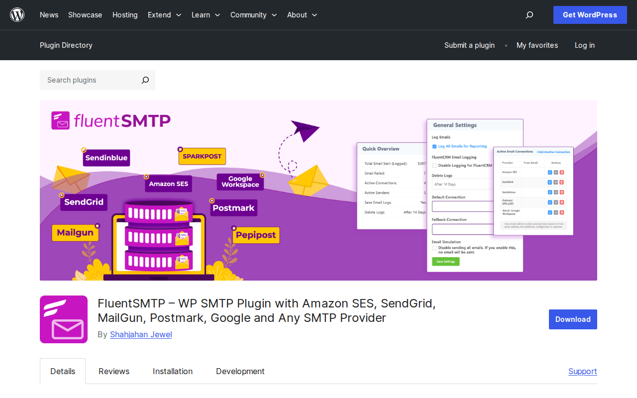Viewport: 637px width, 398px height.
Task: Switch to the Reviews tab
Action: click(113, 371)
